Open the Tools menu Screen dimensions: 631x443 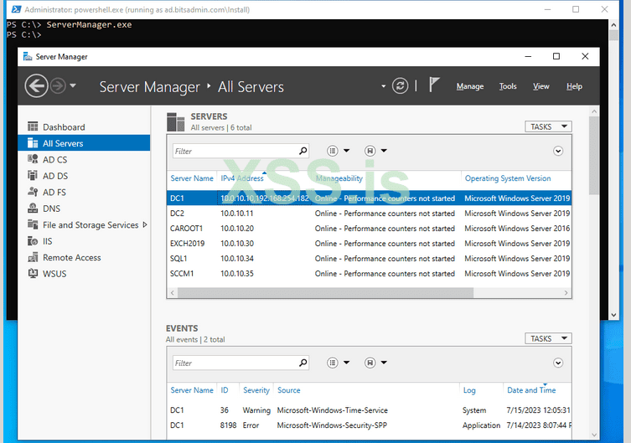[x=508, y=86]
